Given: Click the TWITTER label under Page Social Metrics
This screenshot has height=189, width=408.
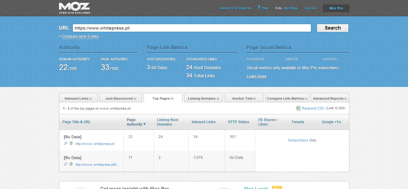Looking at the screenshot, I should [291, 59].
